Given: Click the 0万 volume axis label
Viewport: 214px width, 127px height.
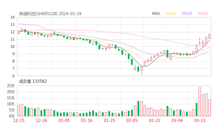Looking at the screenshot, I should click(x=12, y=116).
